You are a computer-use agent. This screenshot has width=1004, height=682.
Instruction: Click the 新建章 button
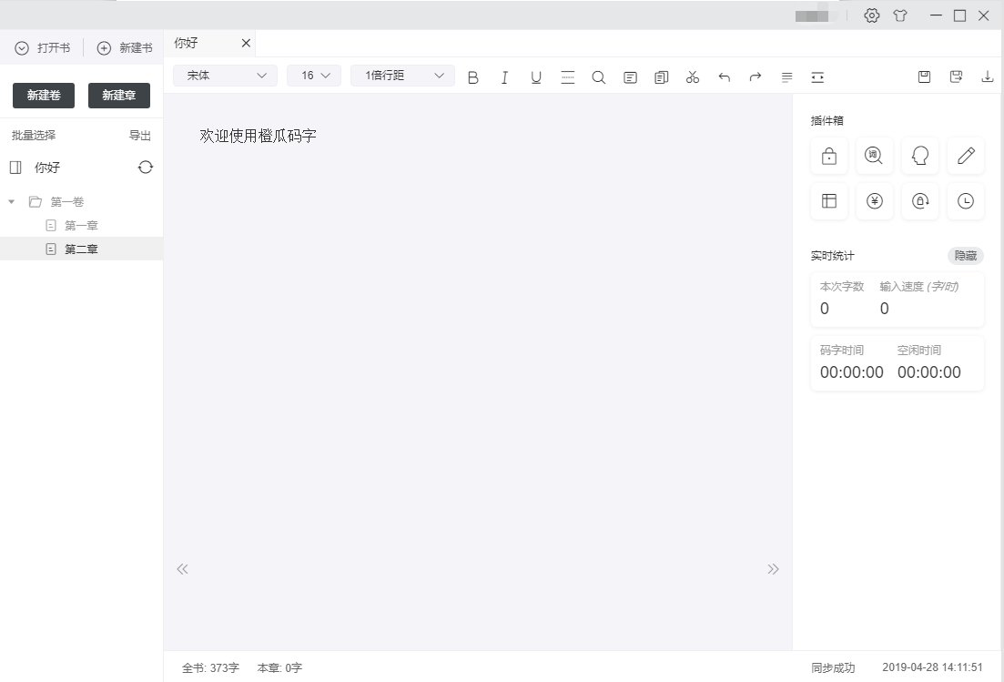119,96
